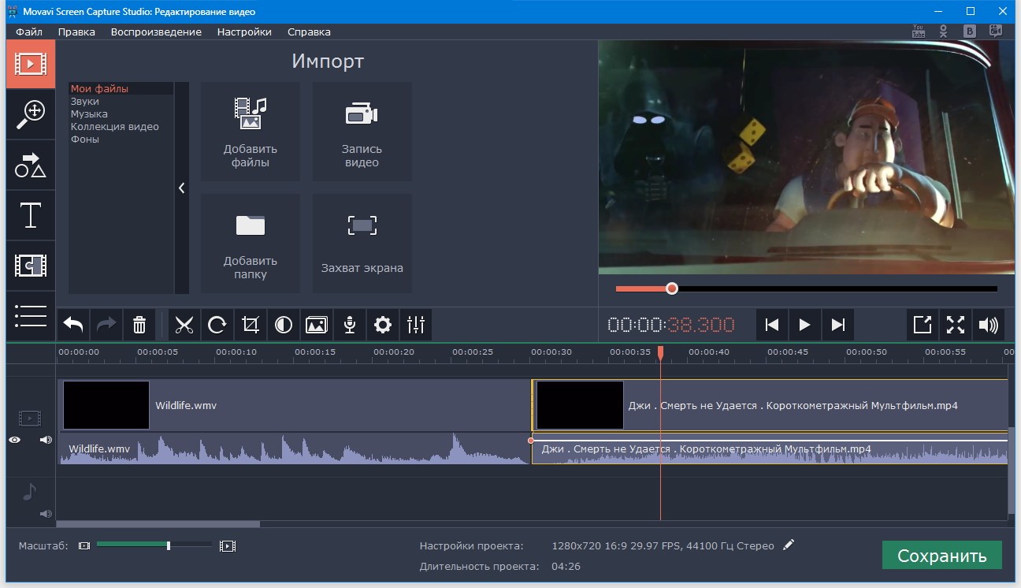Rotate the clip clockwise
Screen dimensions: 1021x588
217,324
